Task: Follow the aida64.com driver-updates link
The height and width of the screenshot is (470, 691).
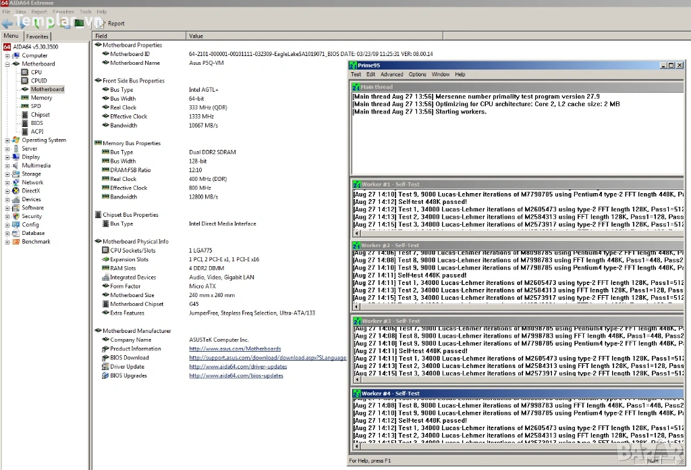Action: tap(238, 367)
